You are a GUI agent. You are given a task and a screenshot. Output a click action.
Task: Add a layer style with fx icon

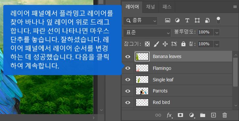[169, 115]
